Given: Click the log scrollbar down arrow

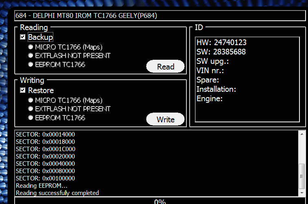Looking at the screenshot, I should (x=302, y=193).
